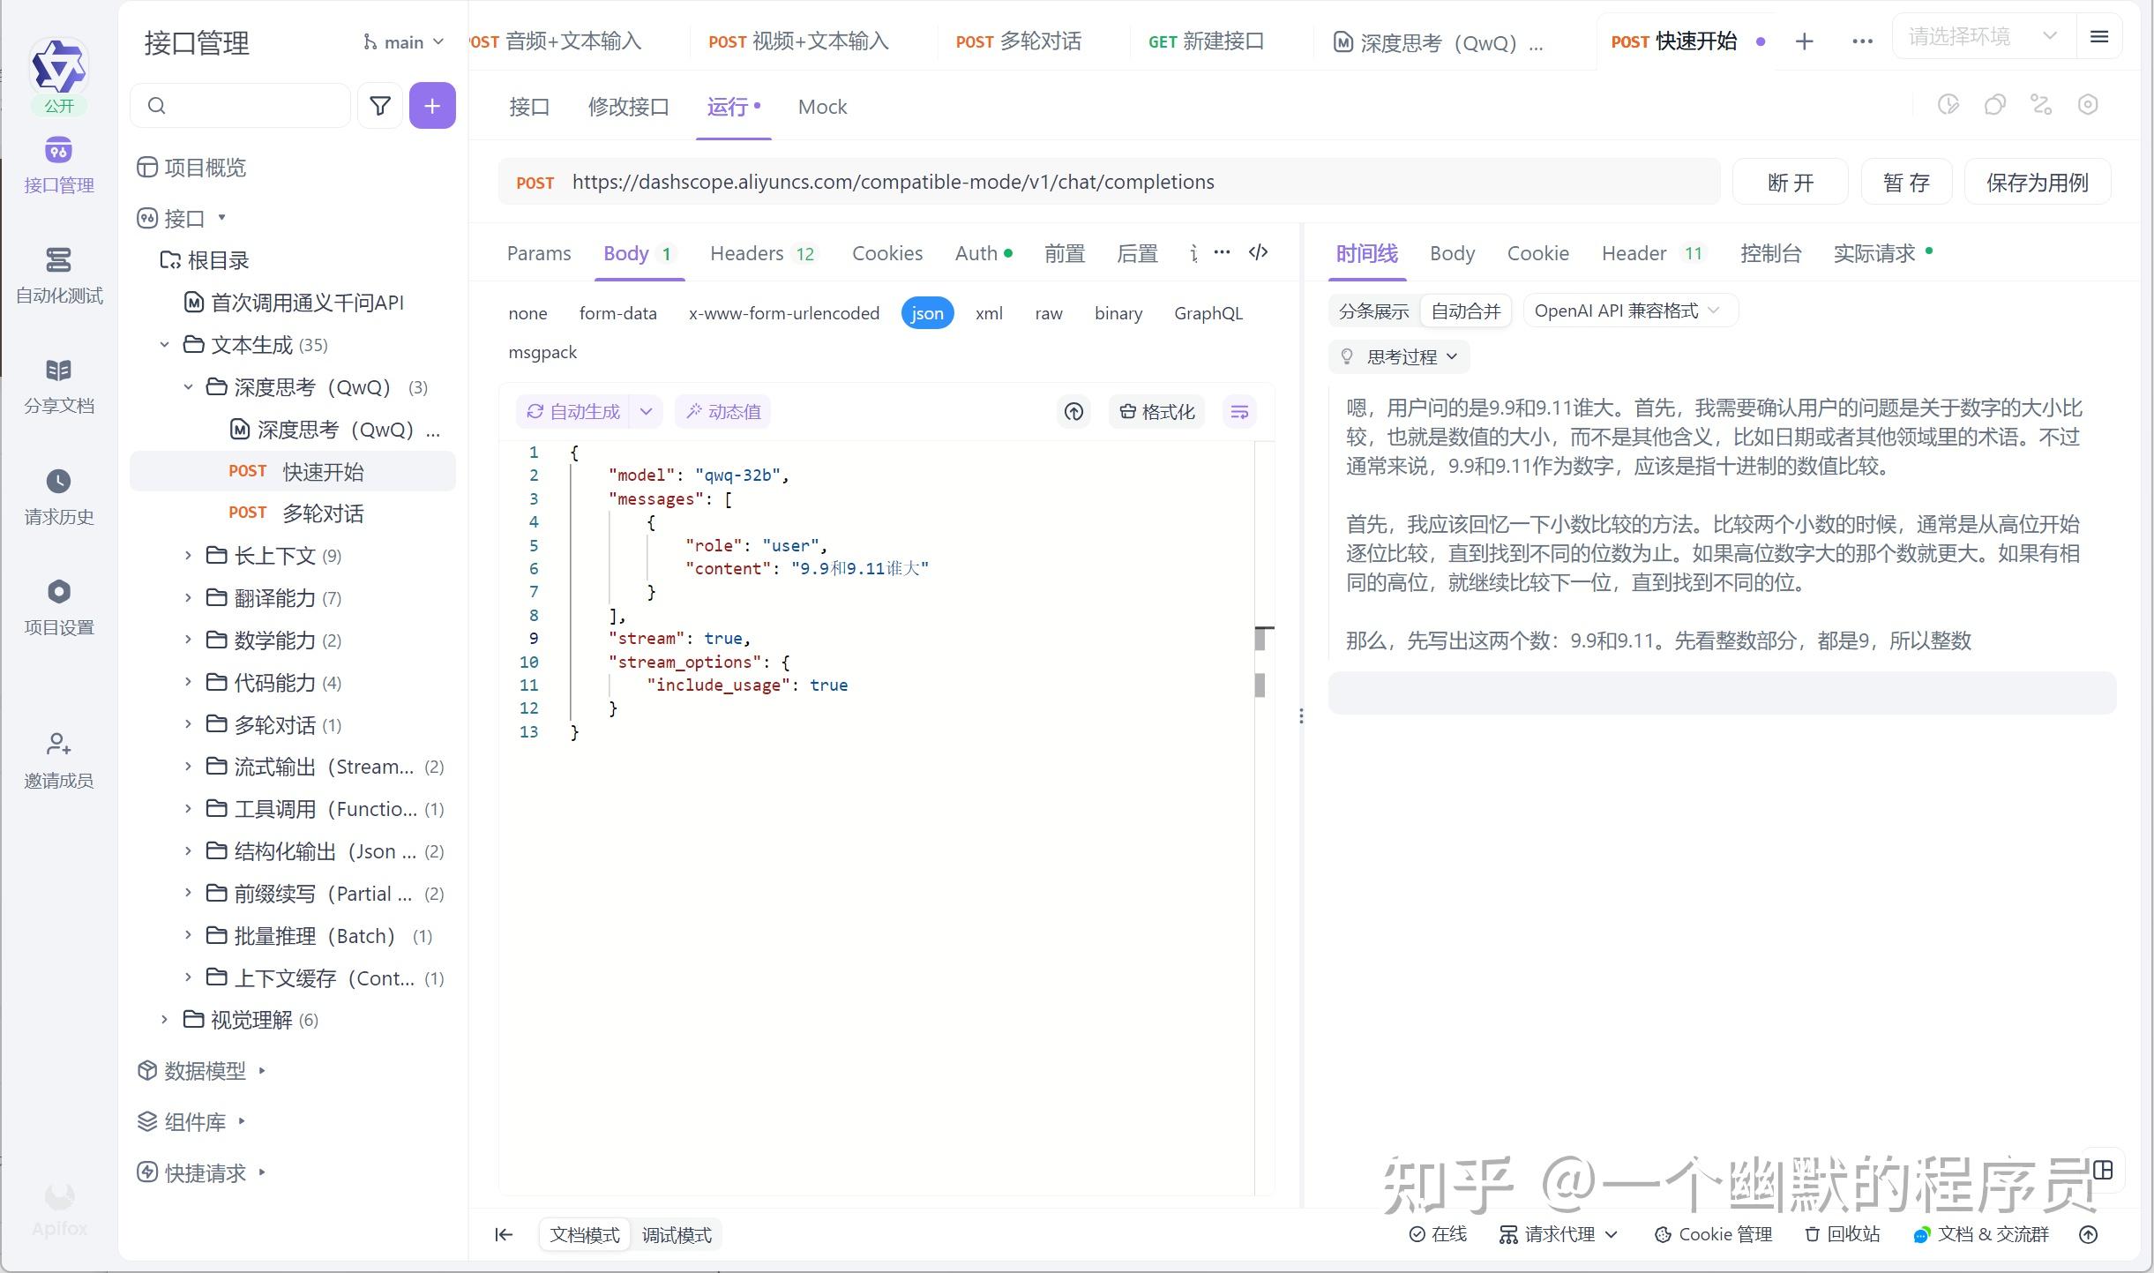Open the 请求历史 sidebar panel
2154x1273 pixels.
57,494
